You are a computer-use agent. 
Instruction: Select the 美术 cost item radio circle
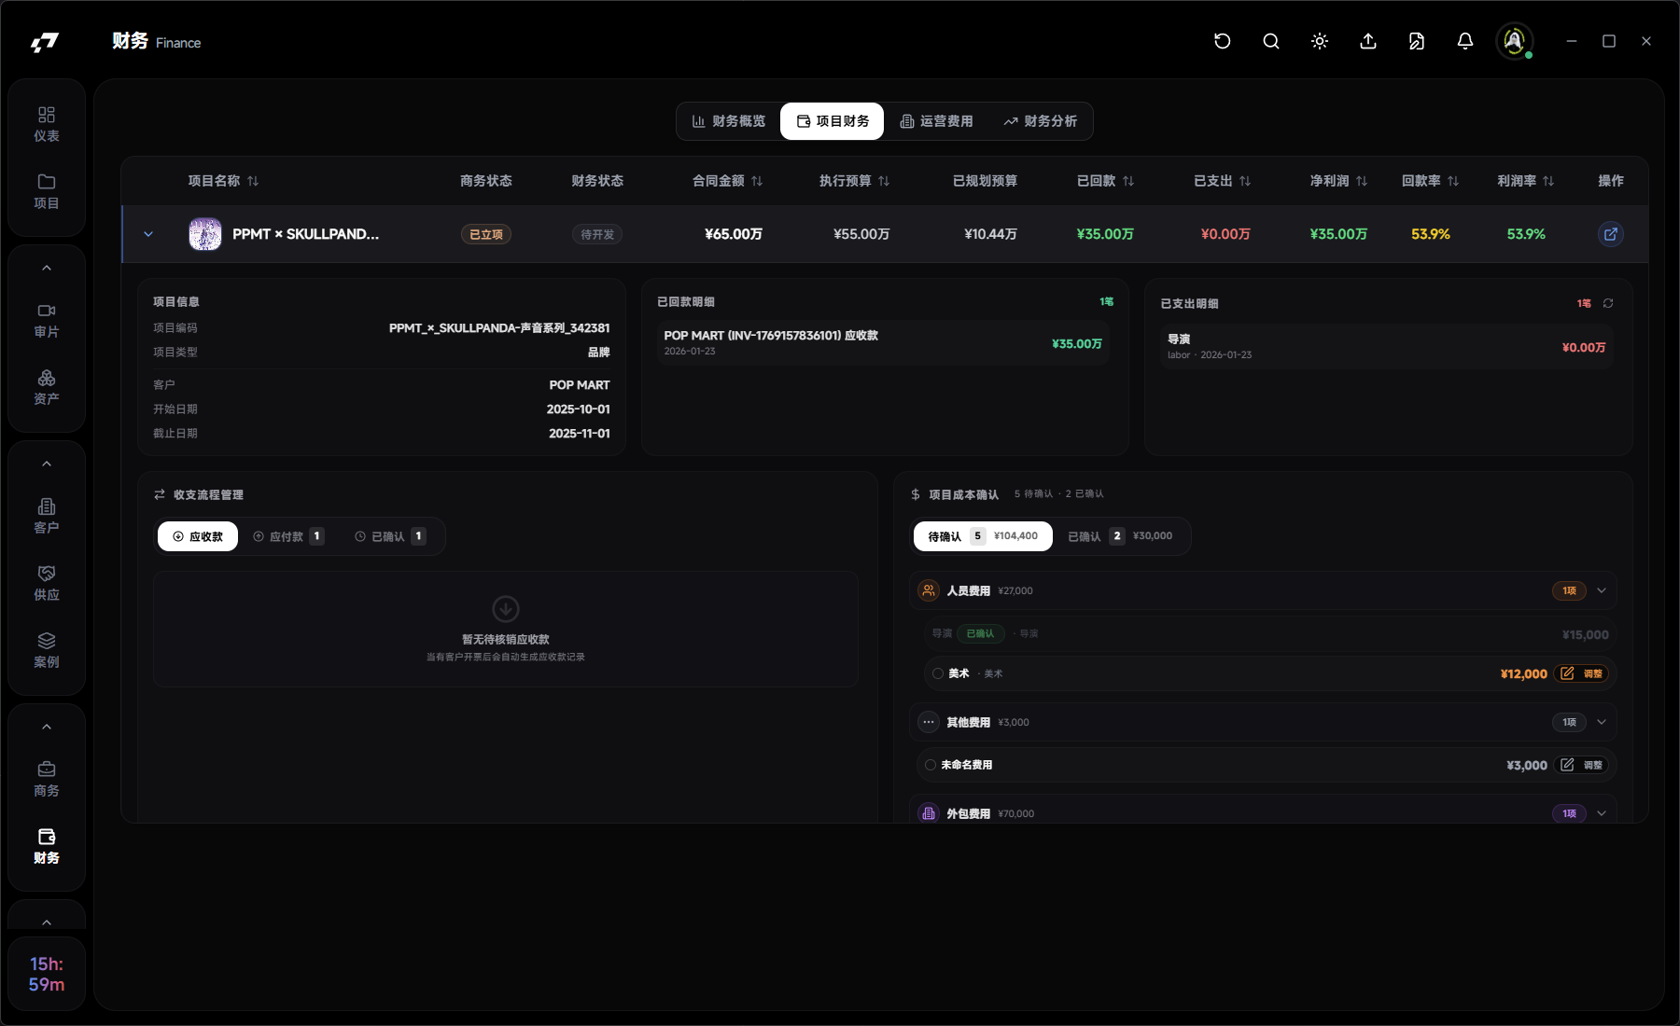tap(938, 673)
